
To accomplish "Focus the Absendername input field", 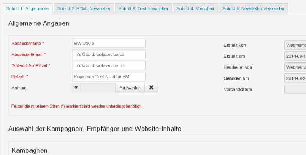I will click(109, 44).
